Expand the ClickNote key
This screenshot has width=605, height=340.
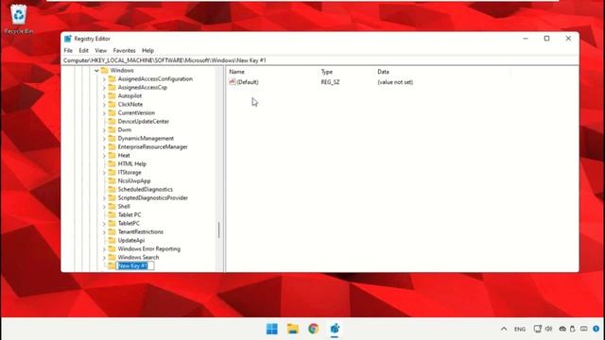coord(104,105)
